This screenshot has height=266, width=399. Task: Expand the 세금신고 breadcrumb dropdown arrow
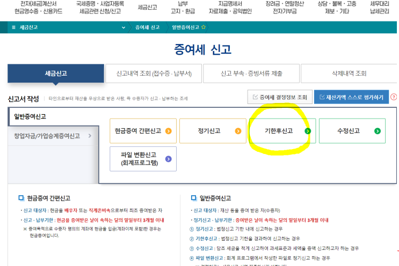click(x=124, y=27)
